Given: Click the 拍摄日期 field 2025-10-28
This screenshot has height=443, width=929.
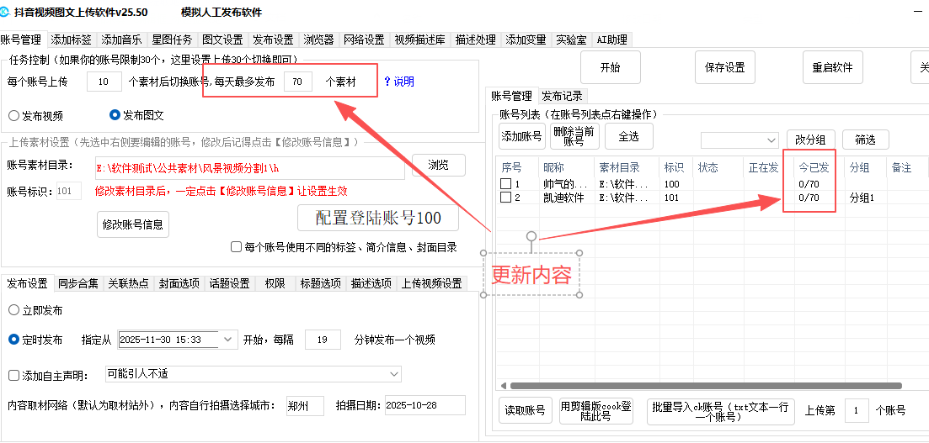Looking at the screenshot, I should pos(424,406).
